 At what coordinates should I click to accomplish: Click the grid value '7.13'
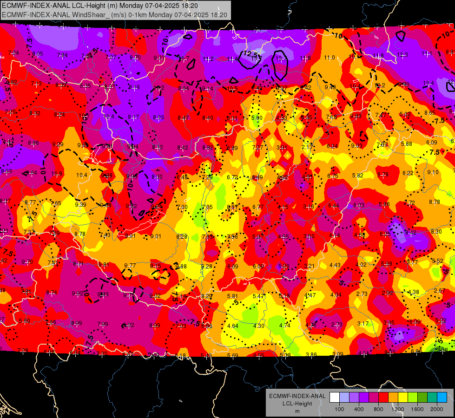36,84
